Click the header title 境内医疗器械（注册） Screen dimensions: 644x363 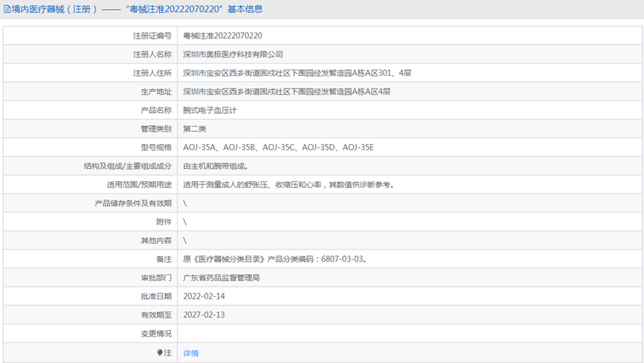(55, 9)
